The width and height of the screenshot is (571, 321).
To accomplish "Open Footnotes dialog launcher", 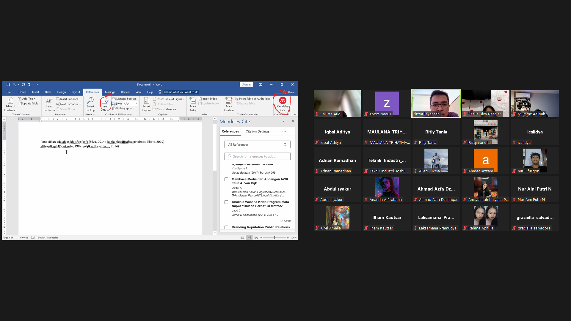I will (81, 114).
